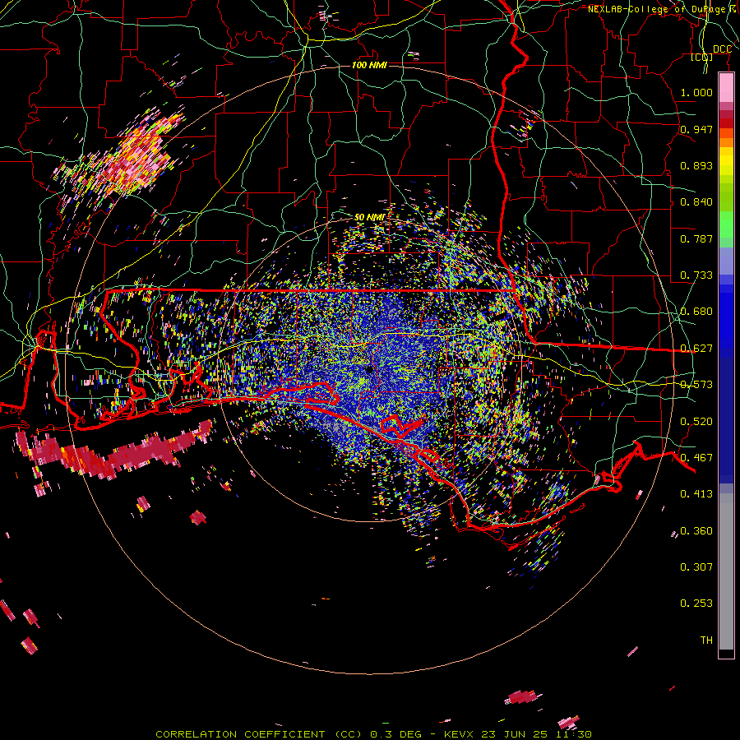
Task: Pick the orange swatch on color bar
Action: tap(726, 142)
